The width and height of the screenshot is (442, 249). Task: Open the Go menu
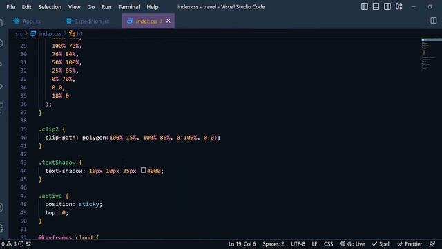pyautogui.click(x=90, y=7)
